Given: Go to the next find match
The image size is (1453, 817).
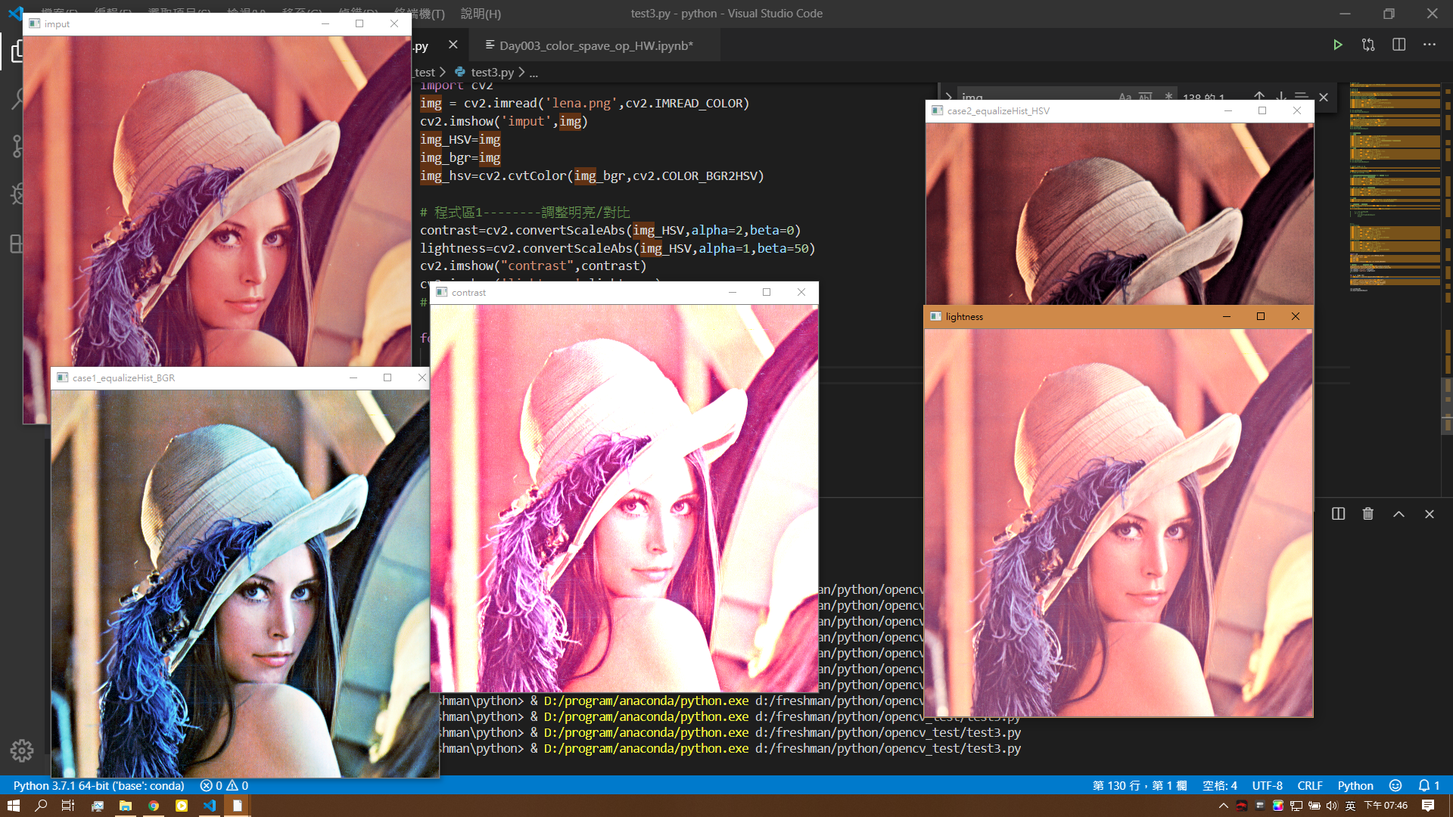Looking at the screenshot, I should click(x=1280, y=97).
